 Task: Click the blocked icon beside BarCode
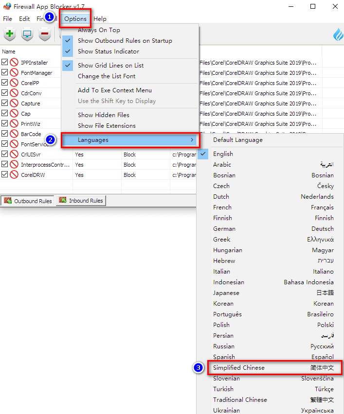[14, 134]
